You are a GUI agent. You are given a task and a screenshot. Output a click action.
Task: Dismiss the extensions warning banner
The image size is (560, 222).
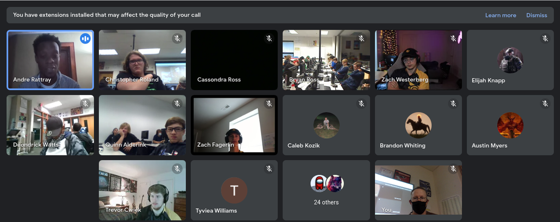[536, 15]
